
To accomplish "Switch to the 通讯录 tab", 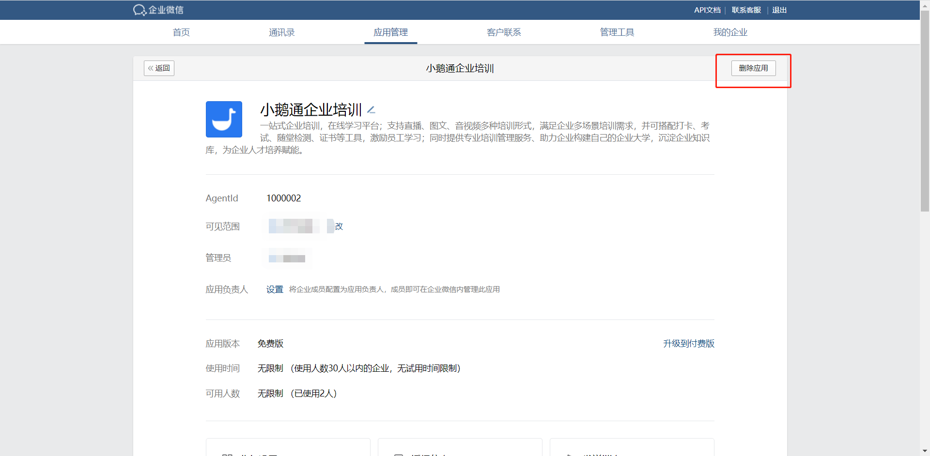I will (282, 32).
